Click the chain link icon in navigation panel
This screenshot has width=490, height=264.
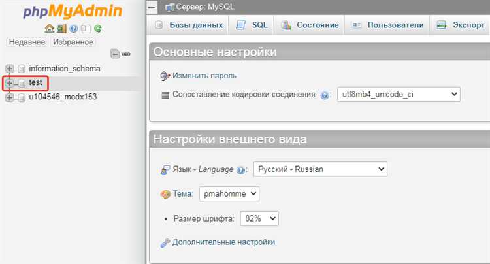[126, 54]
